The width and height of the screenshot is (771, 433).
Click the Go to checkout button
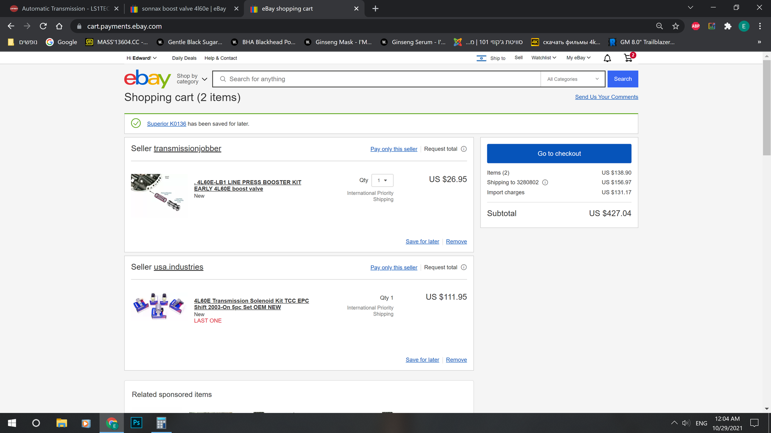[559, 154]
